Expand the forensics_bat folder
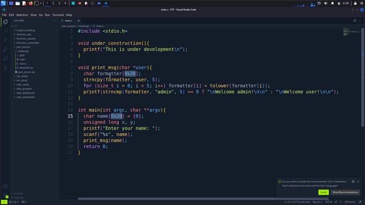 pos(24,34)
